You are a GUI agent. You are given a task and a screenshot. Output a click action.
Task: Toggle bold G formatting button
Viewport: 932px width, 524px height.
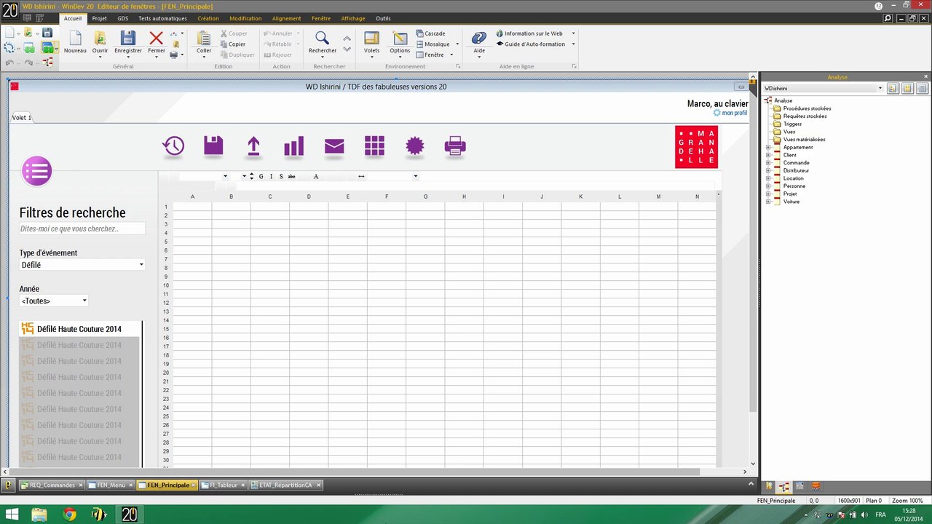261,177
